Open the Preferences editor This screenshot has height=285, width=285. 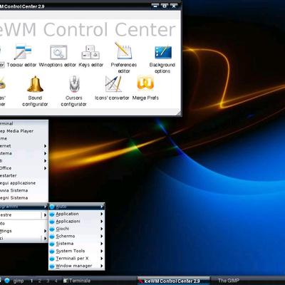123,51
